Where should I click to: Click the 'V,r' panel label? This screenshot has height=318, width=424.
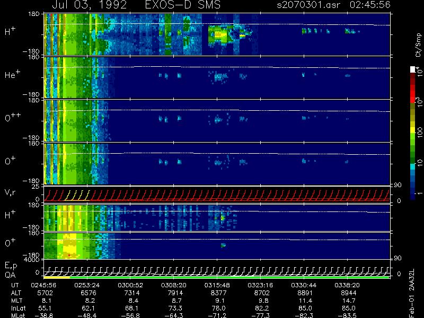pyautogui.click(x=10, y=192)
